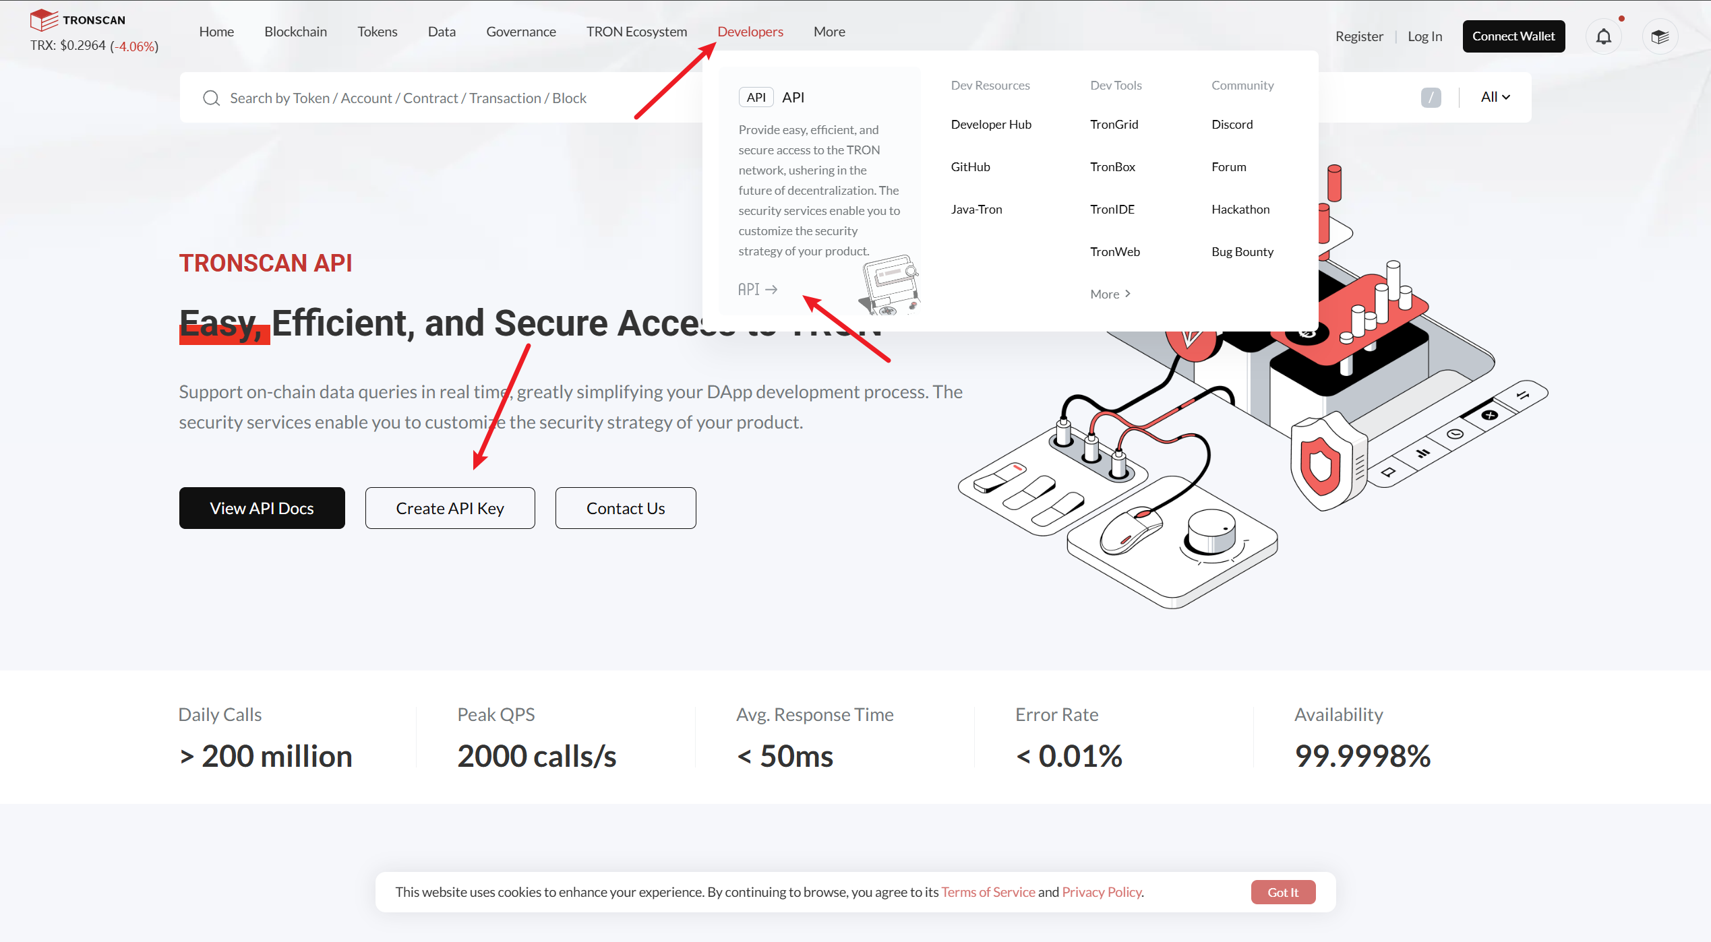This screenshot has height=942, width=1711.
Task: Open the notifications bell icon
Action: (1604, 36)
